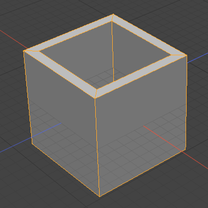Image resolution: width=208 pixels, height=208 pixels.
Task: Select the inner rim vertex nearest the front corner
Action: click(97, 89)
